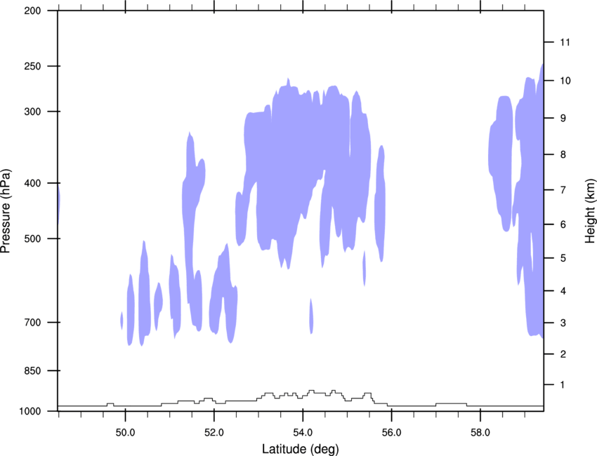The width and height of the screenshot is (597, 456).
Task: Click the 11 km height label
Action: pos(565,42)
